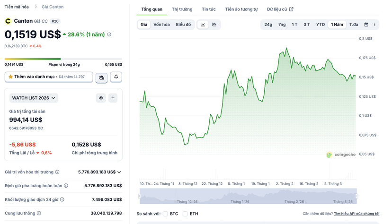Enable ETH comparison checkbox
Image resolution: width=392 pixels, height=224 pixels.
(x=185, y=214)
